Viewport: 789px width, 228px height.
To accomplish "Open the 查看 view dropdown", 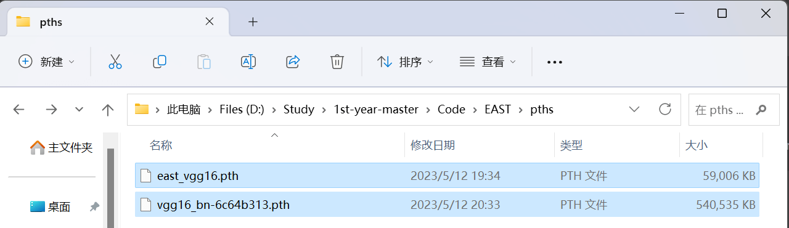I will click(488, 62).
